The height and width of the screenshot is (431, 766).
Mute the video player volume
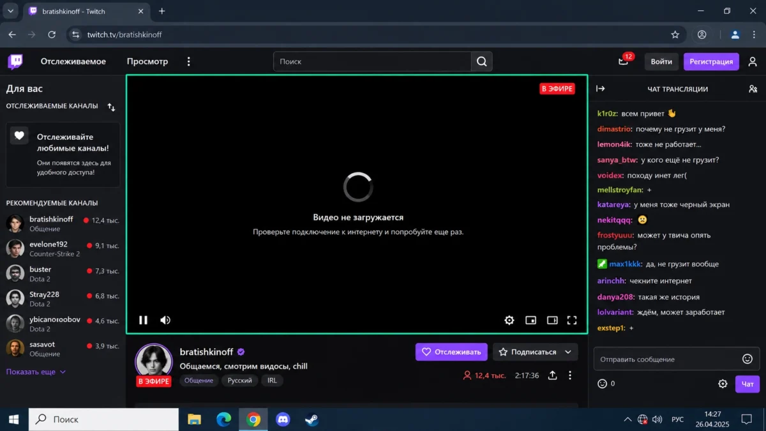pyautogui.click(x=165, y=320)
